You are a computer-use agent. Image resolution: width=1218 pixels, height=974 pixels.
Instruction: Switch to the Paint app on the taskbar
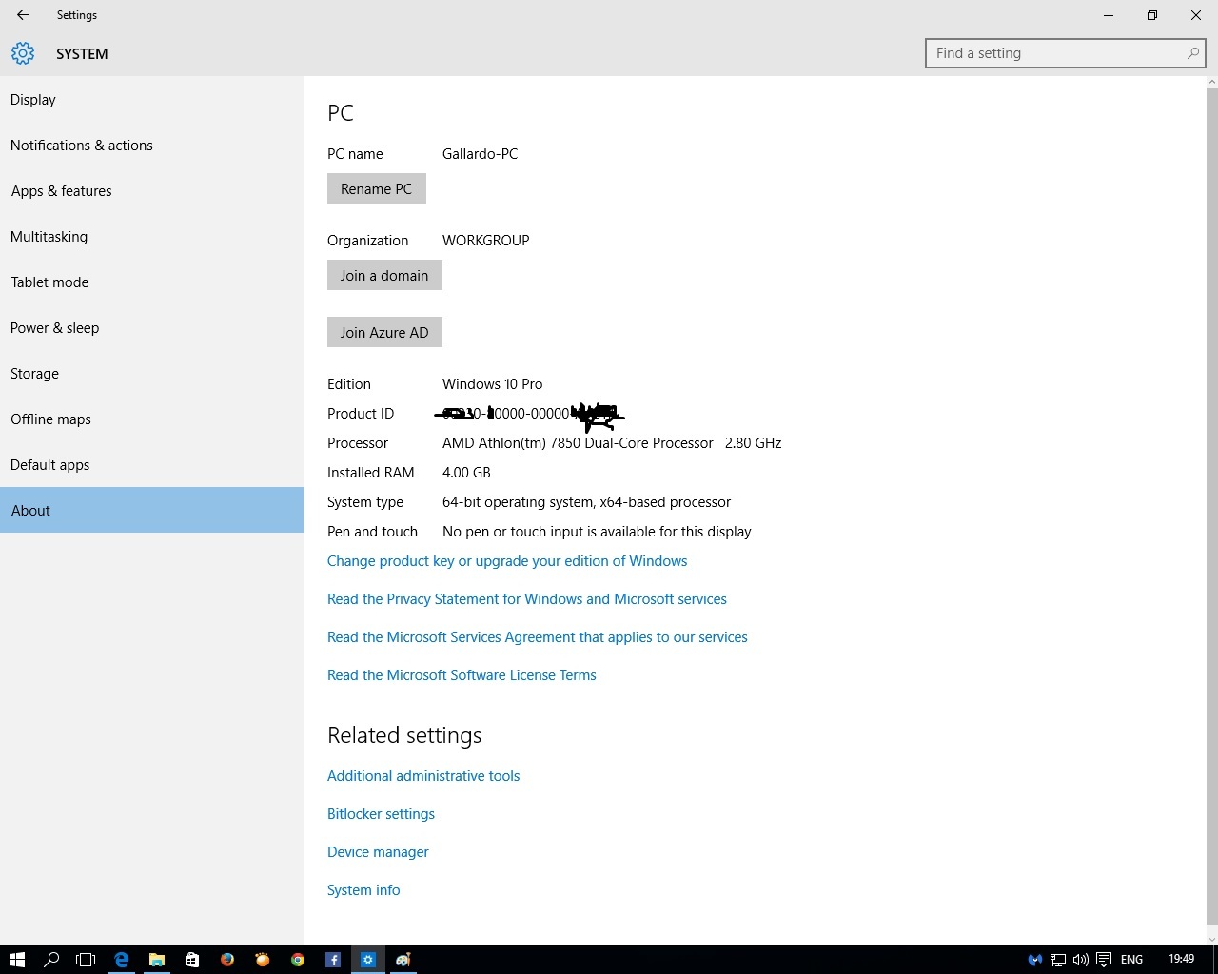pyautogui.click(x=403, y=960)
